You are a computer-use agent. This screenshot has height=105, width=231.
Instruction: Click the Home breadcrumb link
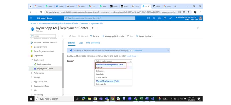click(x=33, y=24)
